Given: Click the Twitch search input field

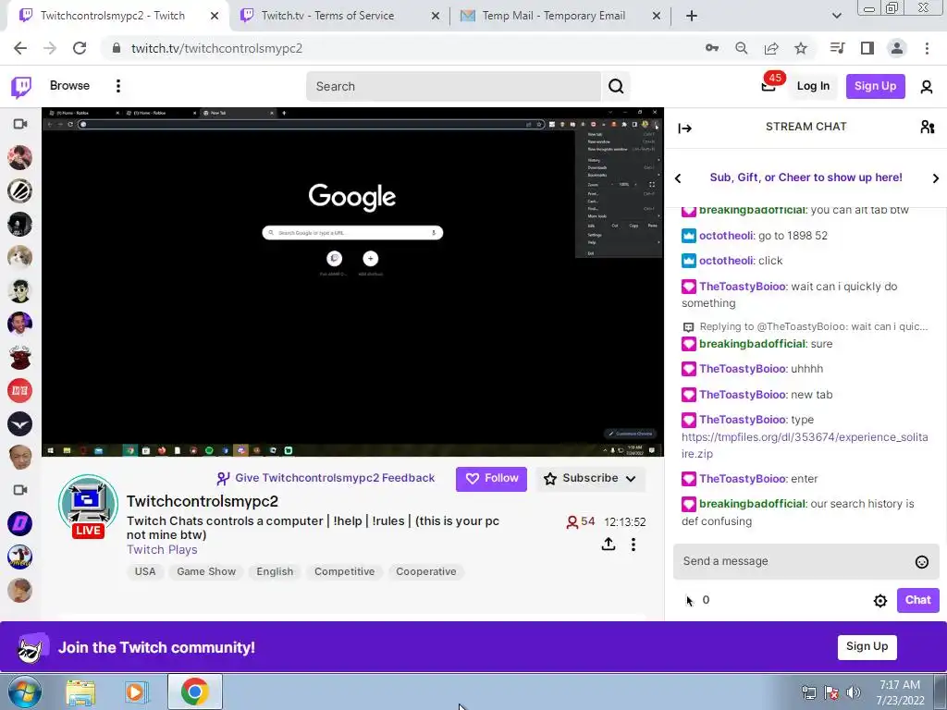Looking at the screenshot, I should click(453, 86).
